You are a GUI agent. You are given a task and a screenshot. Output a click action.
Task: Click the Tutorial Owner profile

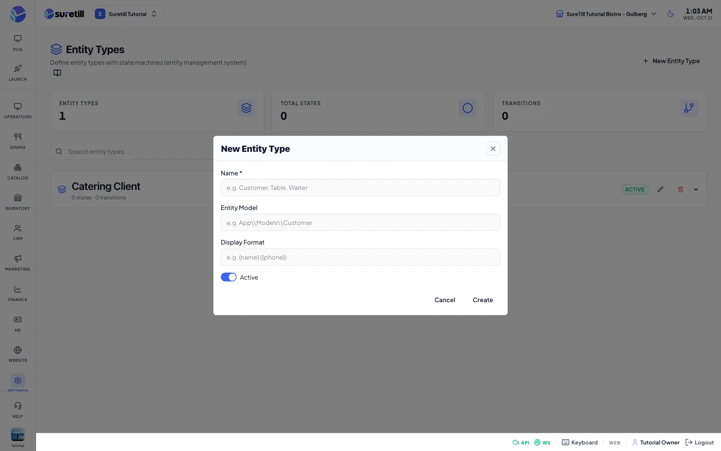pyautogui.click(x=656, y=442)
